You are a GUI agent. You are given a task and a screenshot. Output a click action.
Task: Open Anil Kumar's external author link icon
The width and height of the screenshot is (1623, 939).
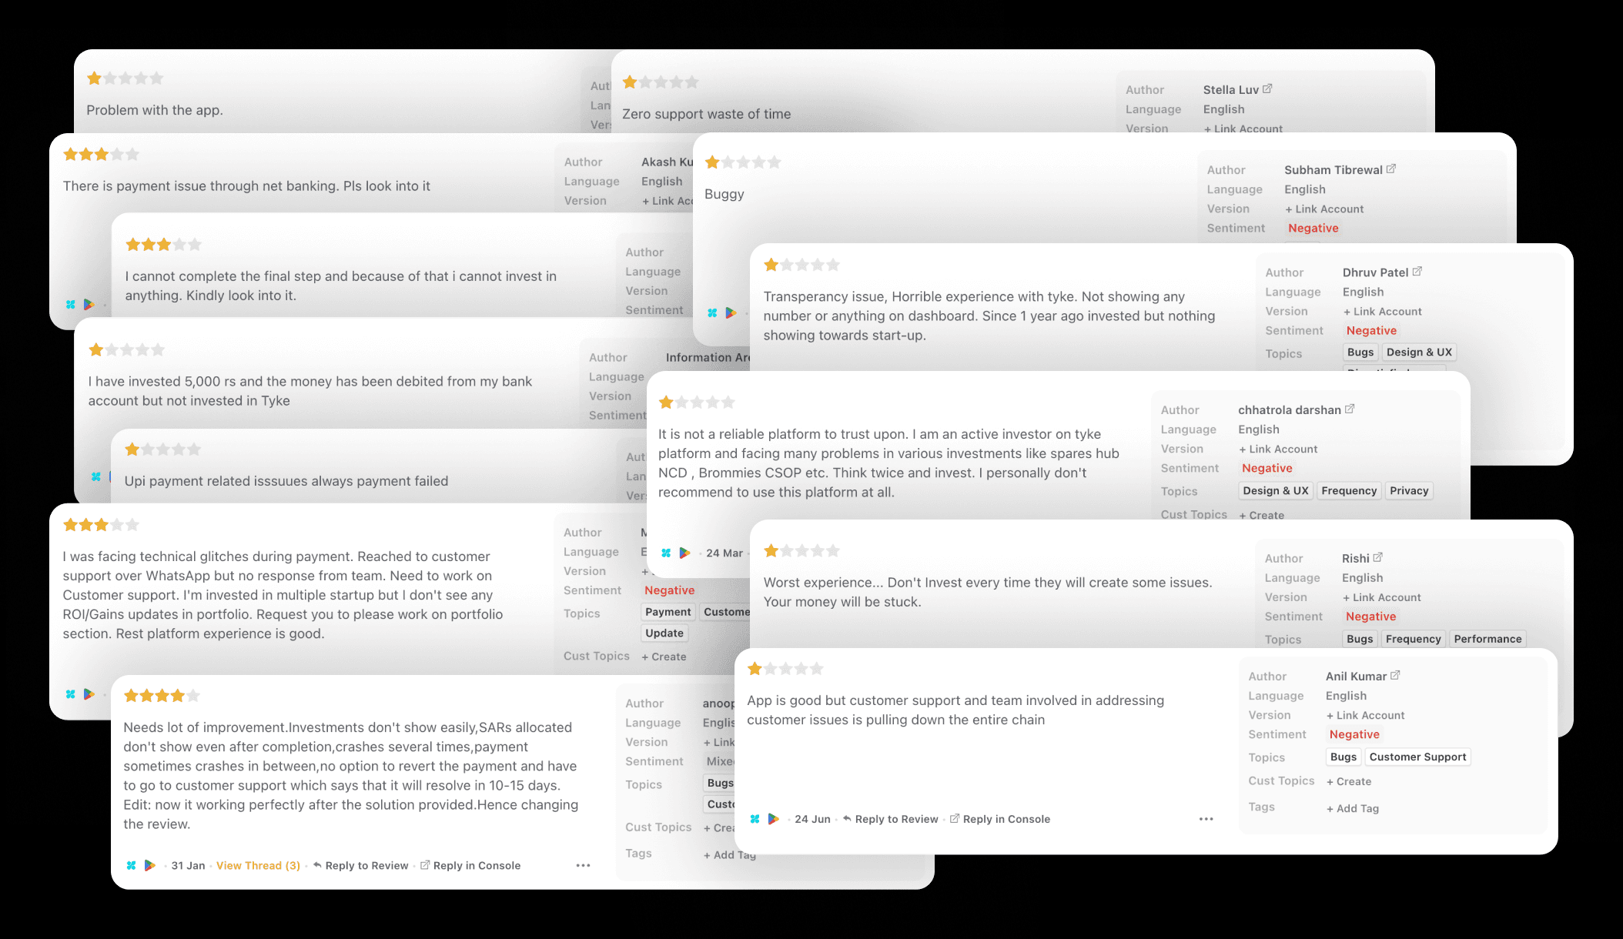point(1395,676)
